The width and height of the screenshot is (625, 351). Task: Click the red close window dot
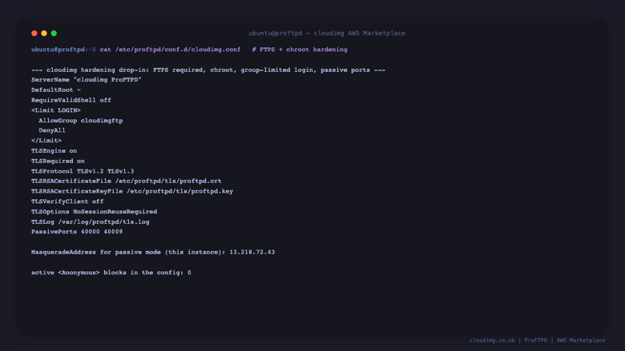coord(34,34)
